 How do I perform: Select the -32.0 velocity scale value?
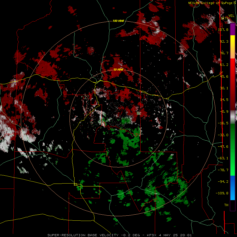coord(223,135)
